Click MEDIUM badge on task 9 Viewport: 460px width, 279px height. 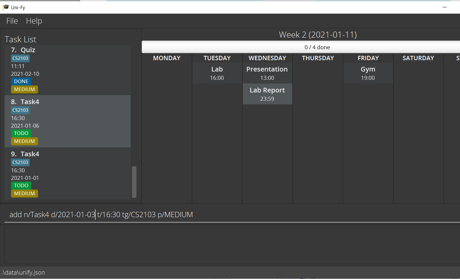(x=24, y=194)
